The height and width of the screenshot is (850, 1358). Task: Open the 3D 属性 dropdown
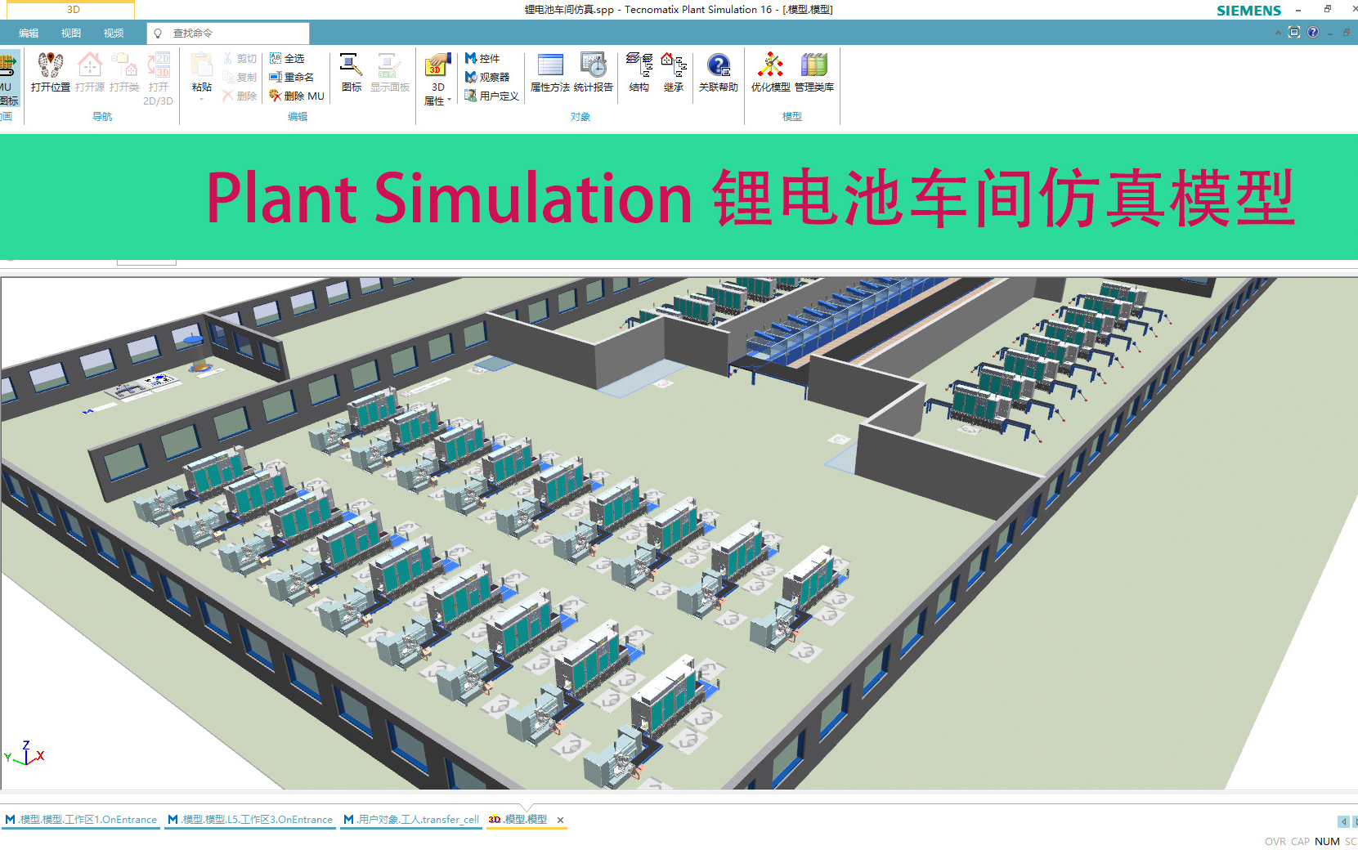click(x=437, y=79)
